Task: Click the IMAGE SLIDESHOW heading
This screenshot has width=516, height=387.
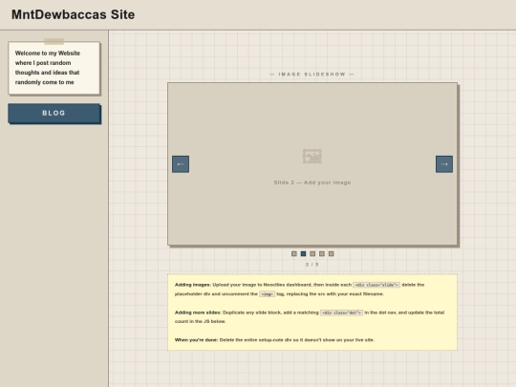Action: point(312,75)
